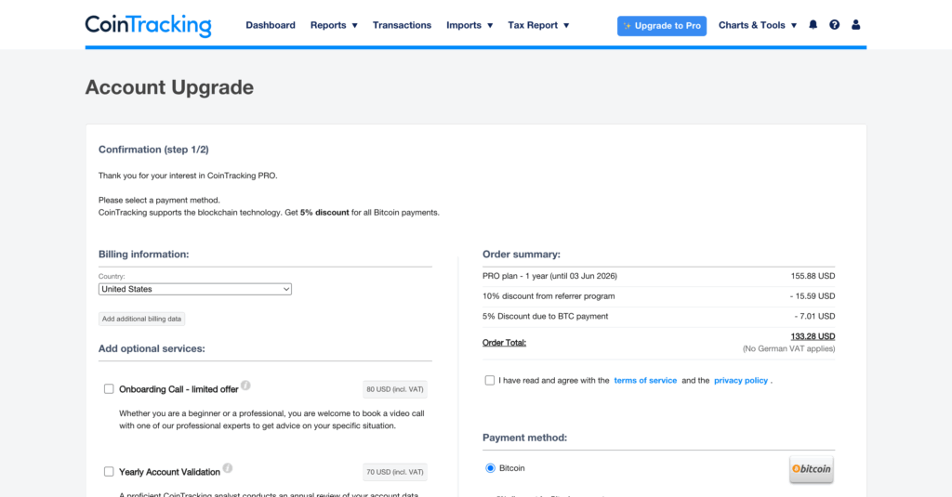The image size is (952, 497).
Task: Expand the Imports menu
Action: pyautogui.click(x=469, y=25)
